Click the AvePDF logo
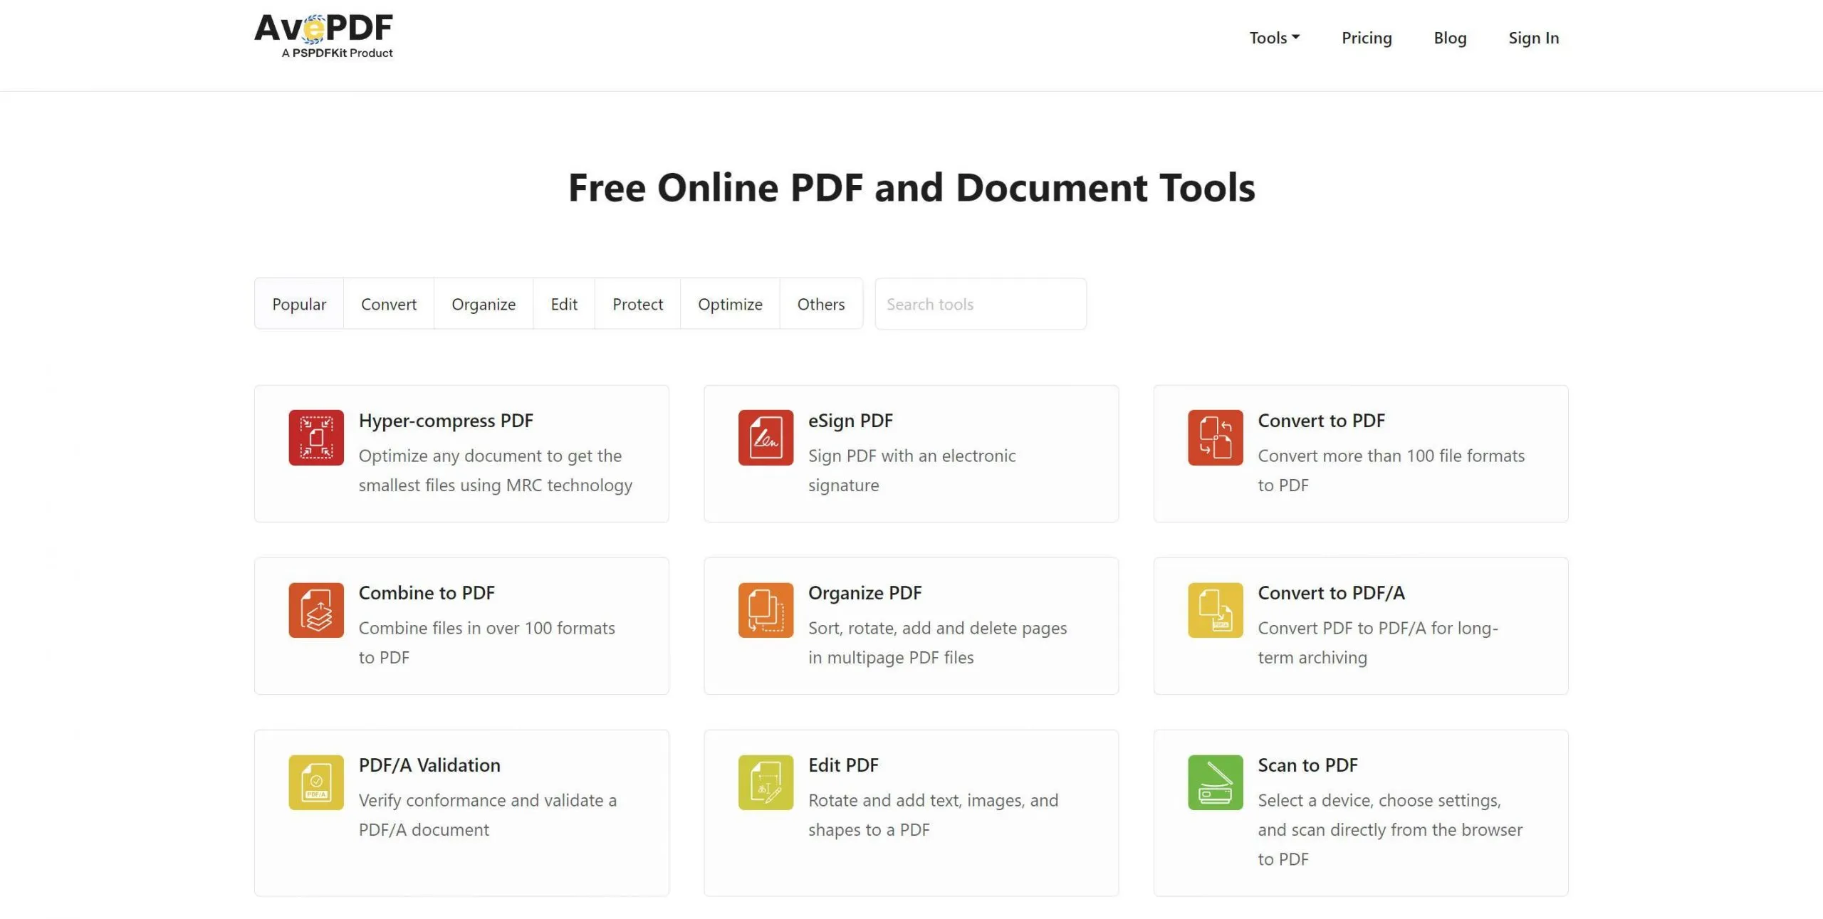Image resolution: width=1823 pixels, height=919 pixels. pos(324,34)
